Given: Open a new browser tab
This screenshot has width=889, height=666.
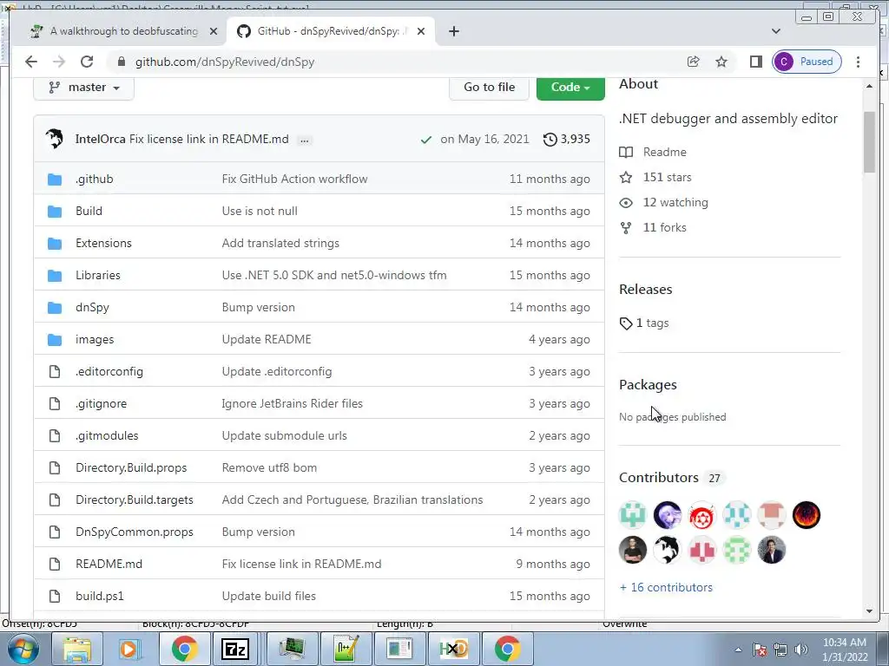Looking at the screenshot, I should pos(453,31).
